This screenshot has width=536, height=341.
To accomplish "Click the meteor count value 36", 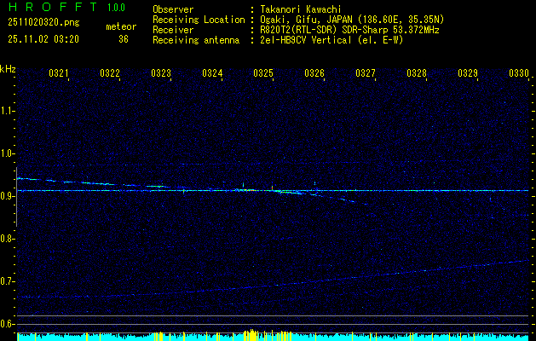I will coord(124,39).
